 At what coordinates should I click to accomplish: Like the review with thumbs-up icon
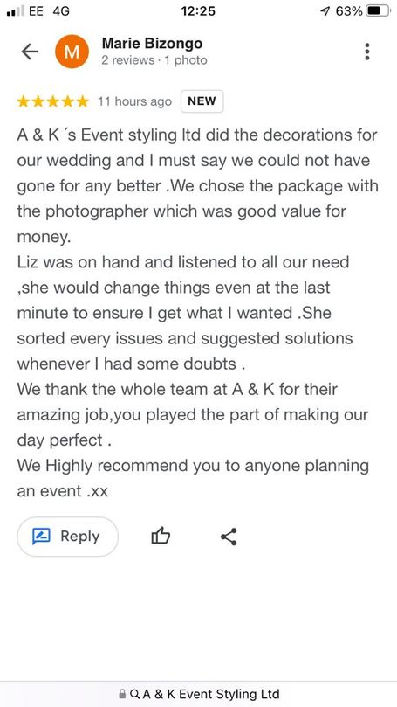click(161, 537)
